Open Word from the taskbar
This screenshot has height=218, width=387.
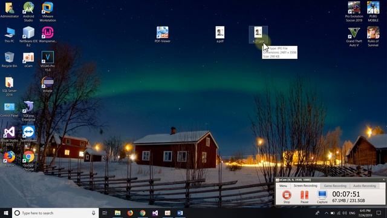click(180, 213)
